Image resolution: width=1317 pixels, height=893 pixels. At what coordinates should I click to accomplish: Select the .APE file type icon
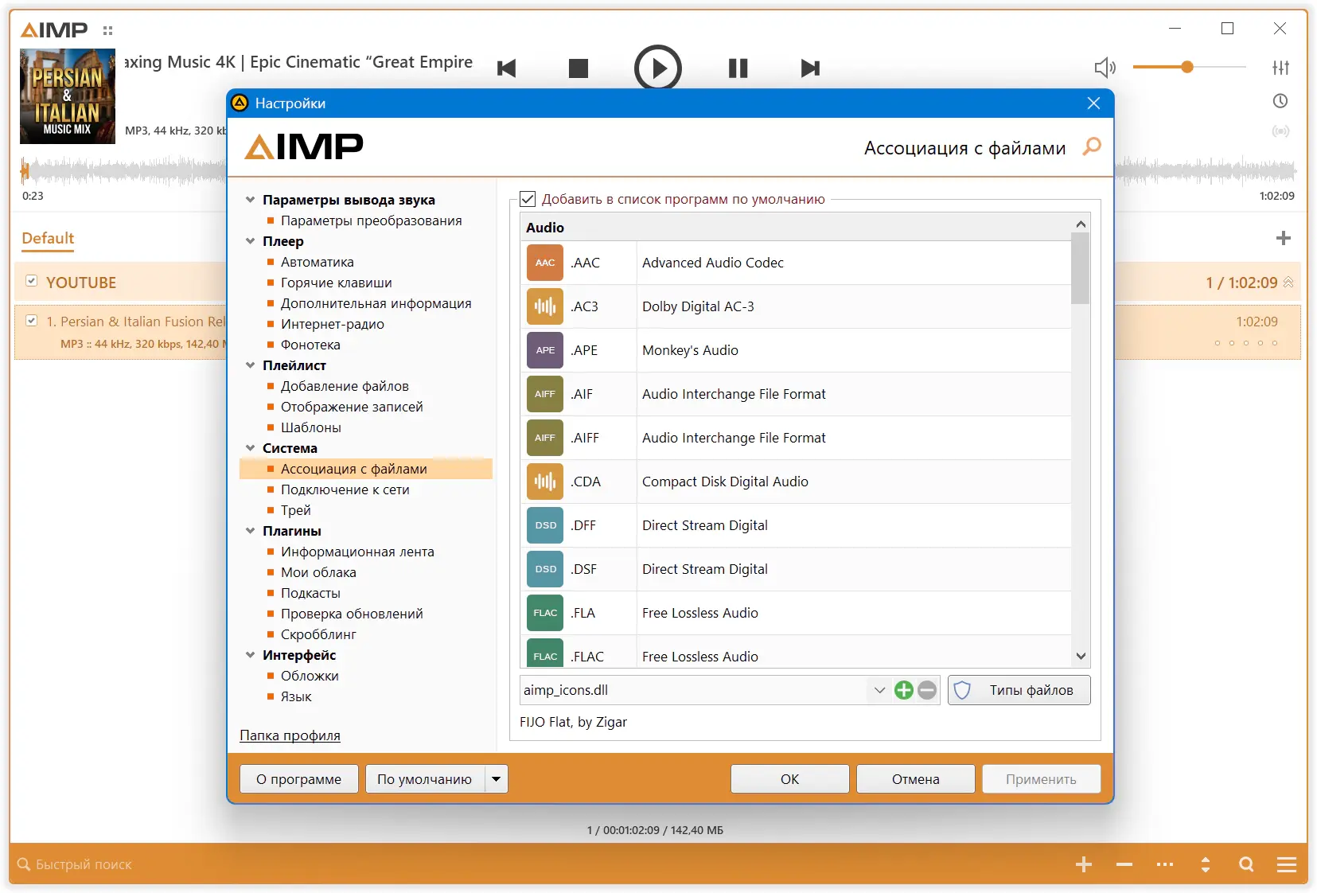[545, 350]
